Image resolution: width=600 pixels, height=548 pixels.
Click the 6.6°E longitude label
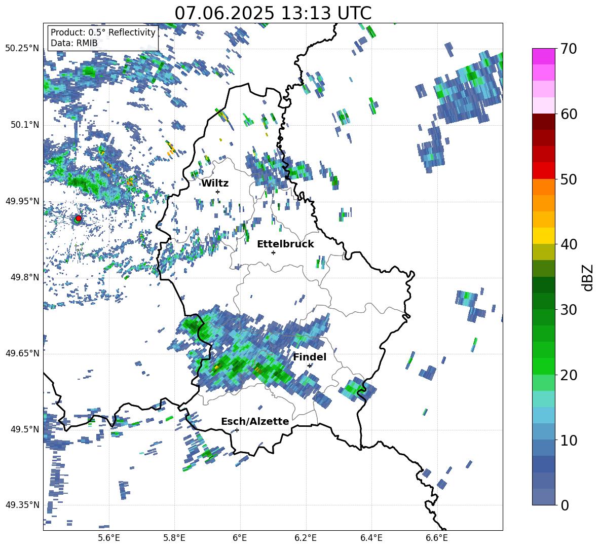(437, 538)
